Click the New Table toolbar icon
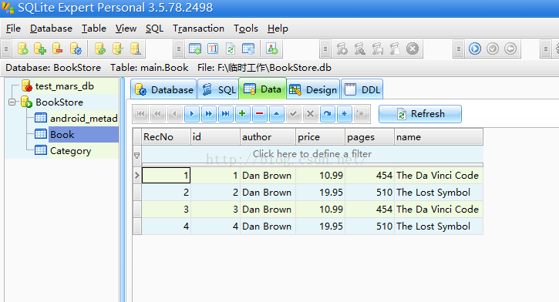This screenshot has height=302, width=559. [x=195, y=49]
